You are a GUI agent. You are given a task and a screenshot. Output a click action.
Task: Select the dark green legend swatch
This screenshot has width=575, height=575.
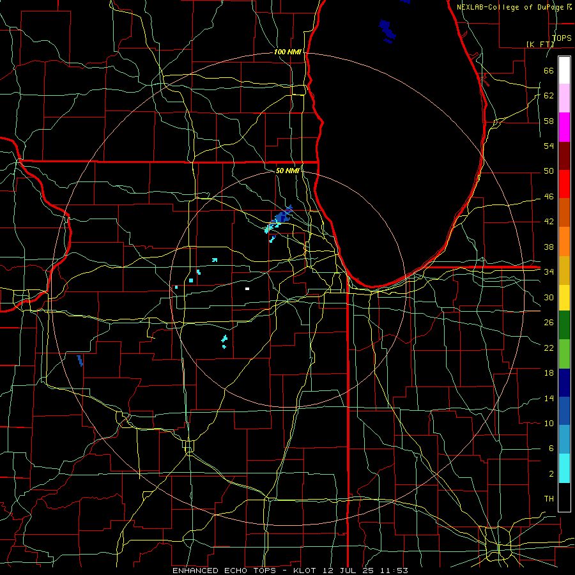pos(564,326)
